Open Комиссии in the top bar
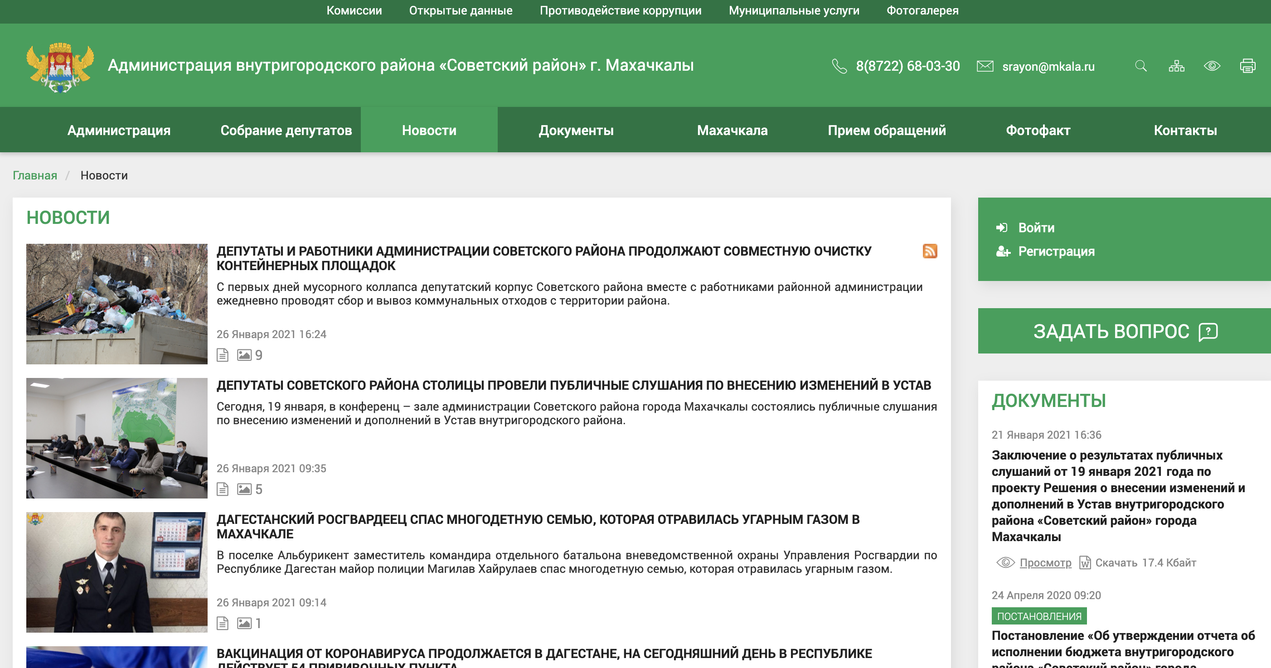This screenshot has height=668, width=1271. (354, 10)
